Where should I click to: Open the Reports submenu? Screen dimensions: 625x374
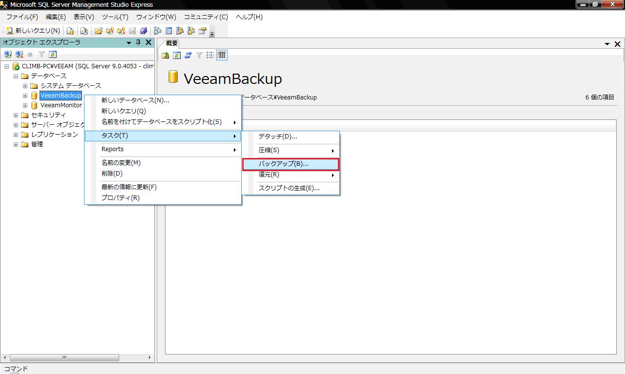point(163,149)
